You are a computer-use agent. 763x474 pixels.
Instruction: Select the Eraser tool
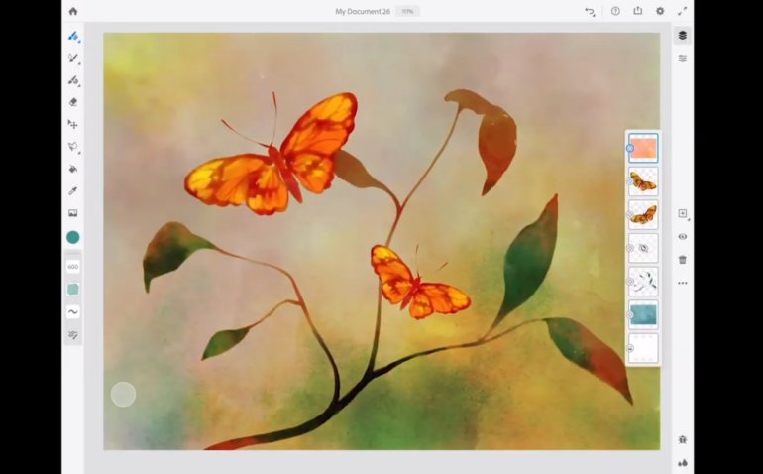[x=73, y=102]
